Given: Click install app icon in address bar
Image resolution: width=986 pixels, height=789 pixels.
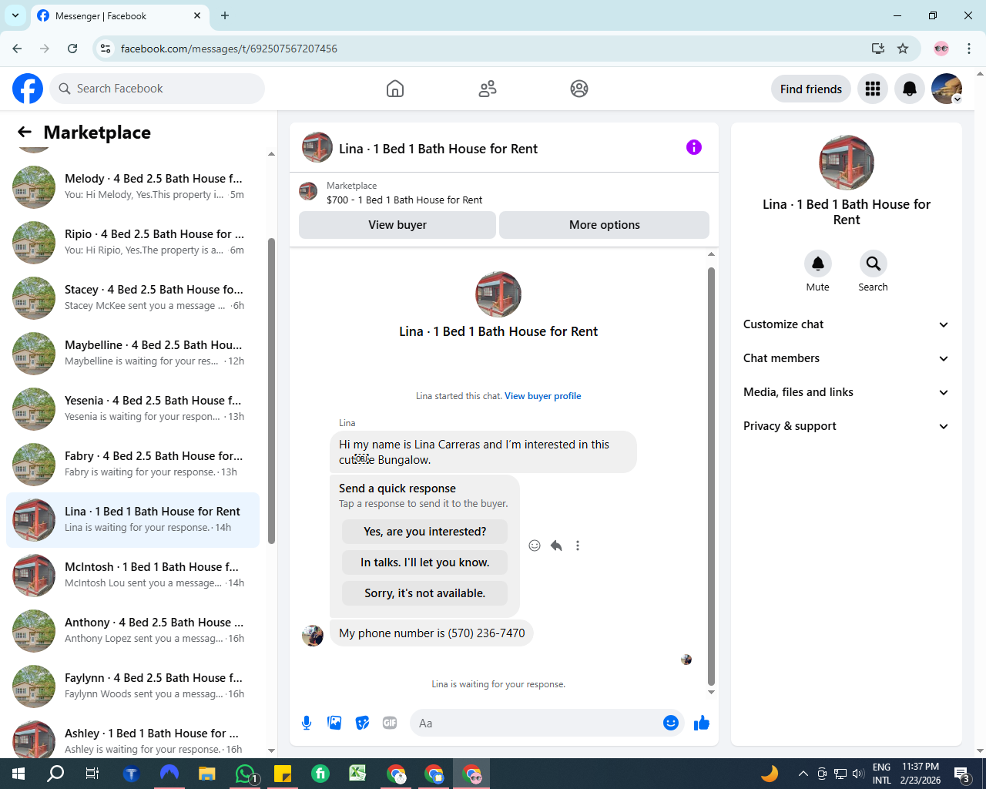Looking at the screenshot, I should click(x=878, y=49).
